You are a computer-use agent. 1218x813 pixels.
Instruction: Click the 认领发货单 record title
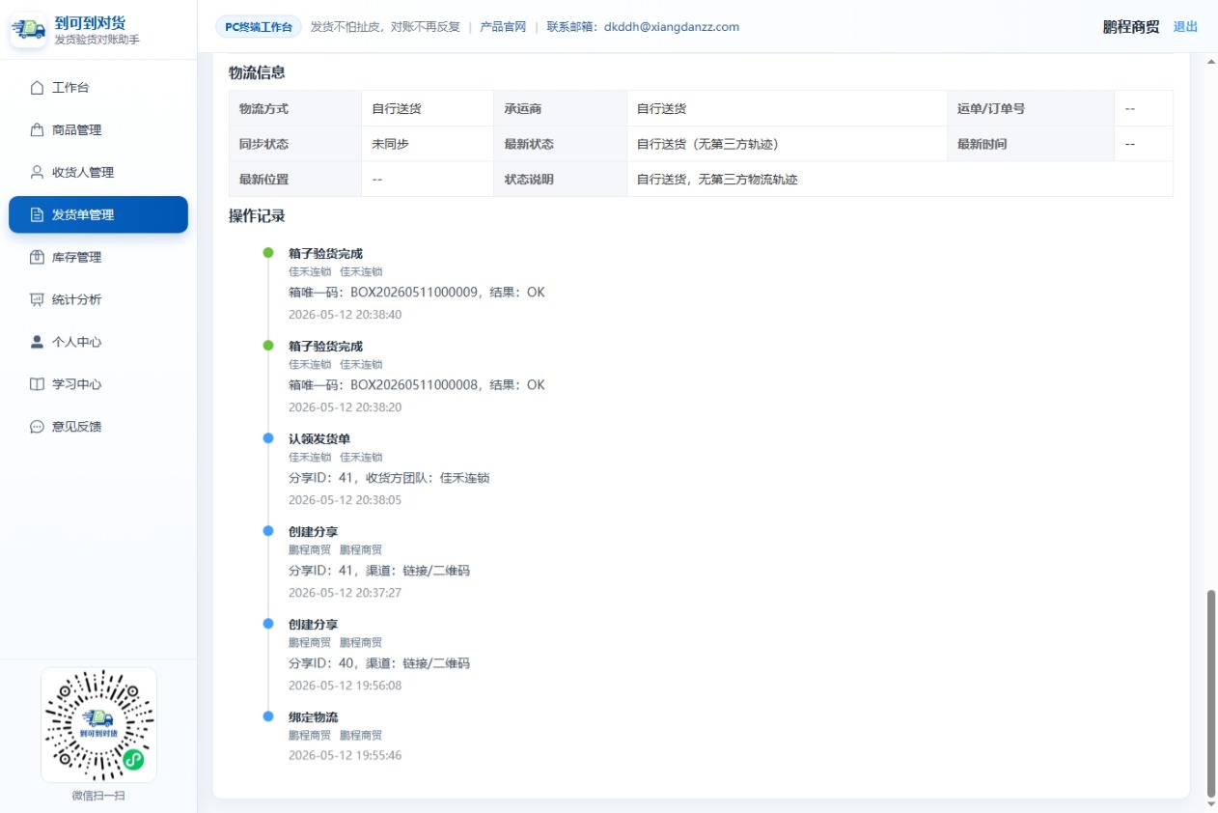pyautogui.click(x=319, y=438)
